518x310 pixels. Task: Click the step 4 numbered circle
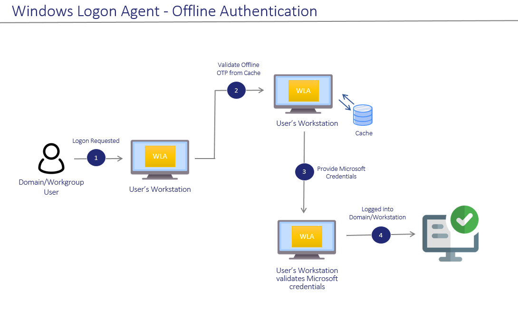tap(381, 235)
